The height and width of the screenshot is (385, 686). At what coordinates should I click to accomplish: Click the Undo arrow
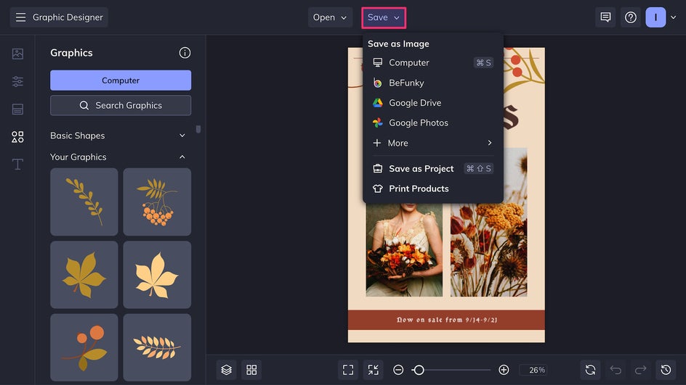[x=616, y=370]
